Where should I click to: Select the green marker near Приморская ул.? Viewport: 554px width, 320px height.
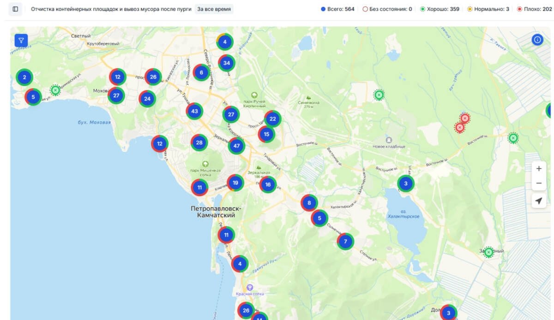(55, 90)
